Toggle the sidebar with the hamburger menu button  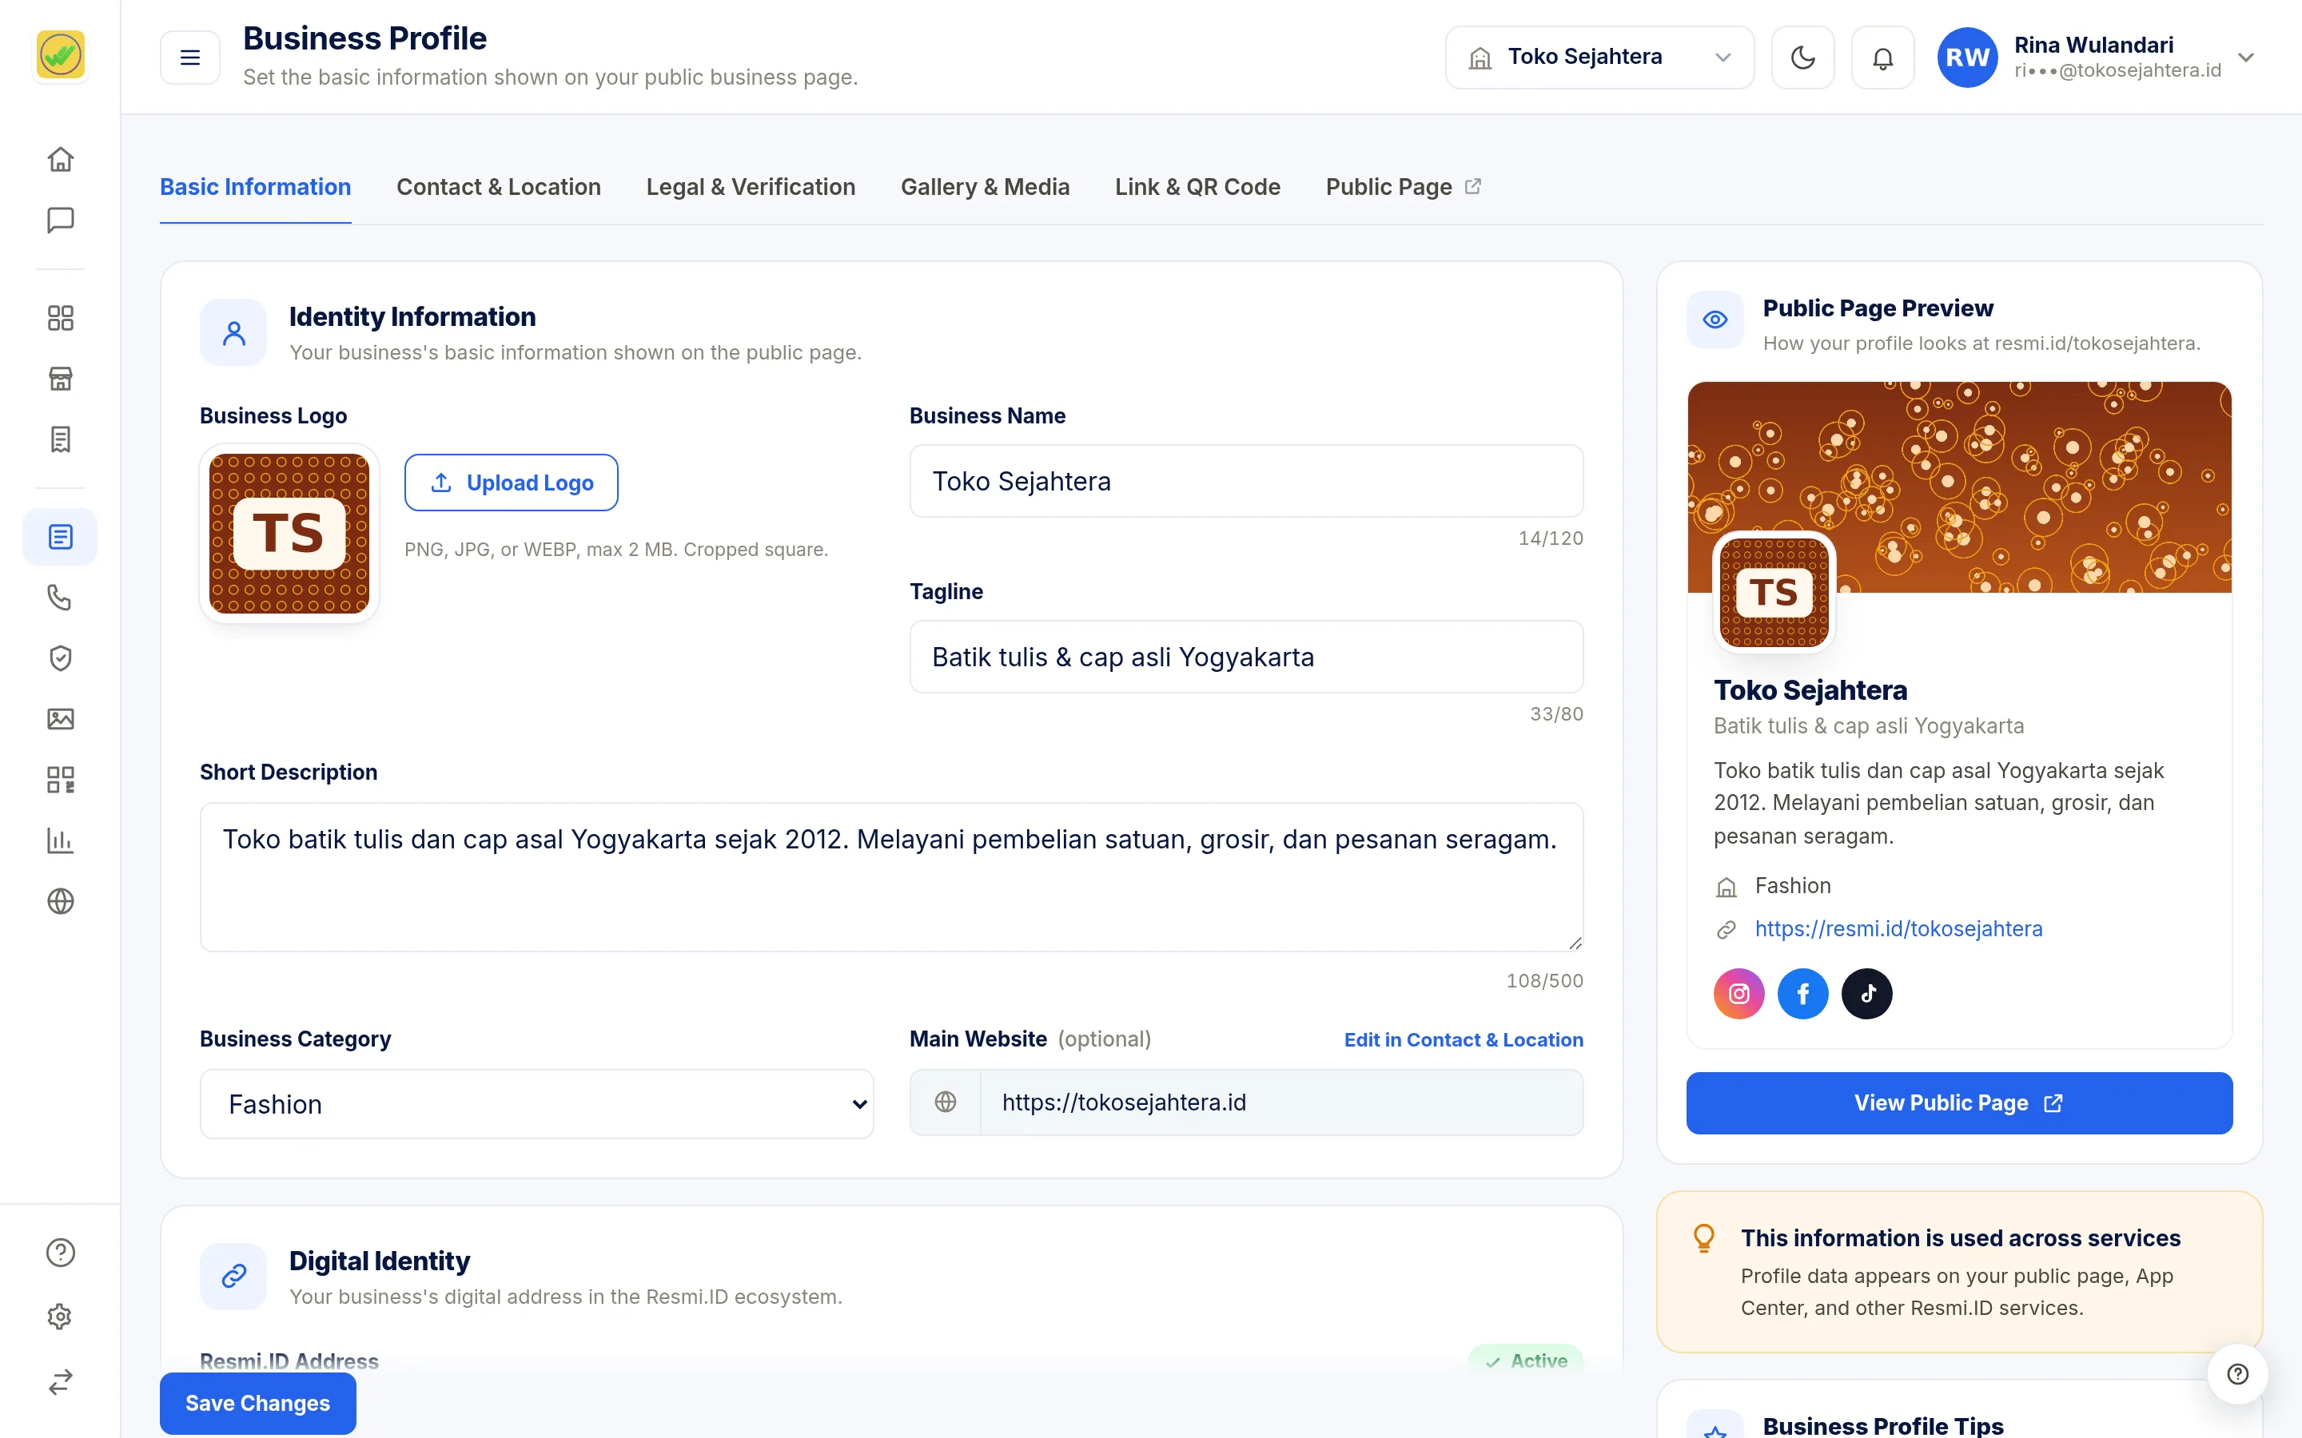190,58
